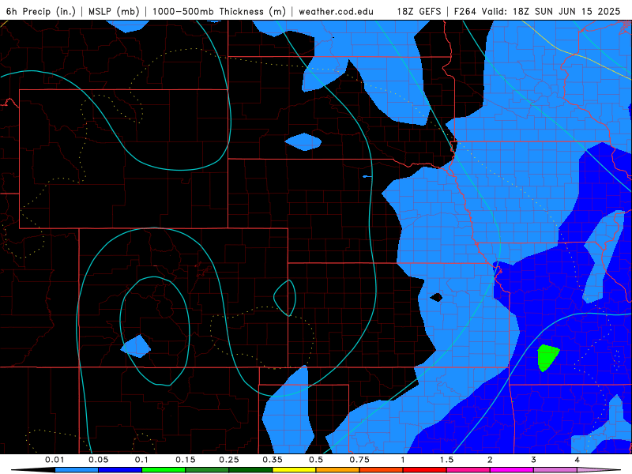Click the 0.5 legend value label
Screen dimensions: 632x474
click(x=316, y=460)
